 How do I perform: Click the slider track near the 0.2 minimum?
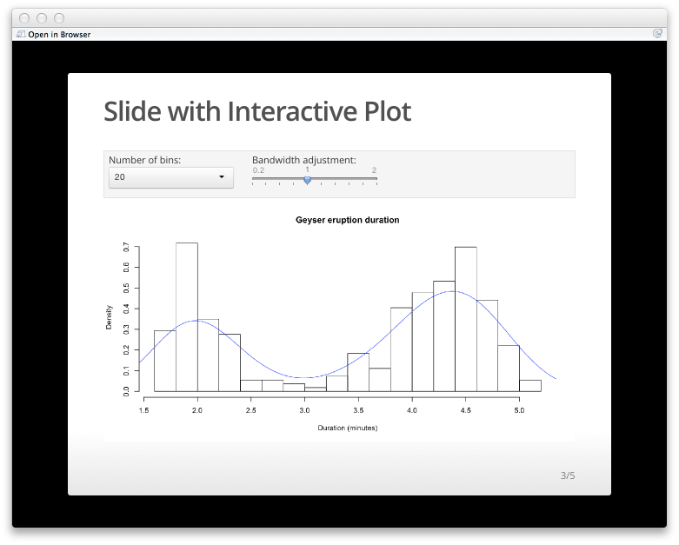pyautogui.click(x=256, y=178)
